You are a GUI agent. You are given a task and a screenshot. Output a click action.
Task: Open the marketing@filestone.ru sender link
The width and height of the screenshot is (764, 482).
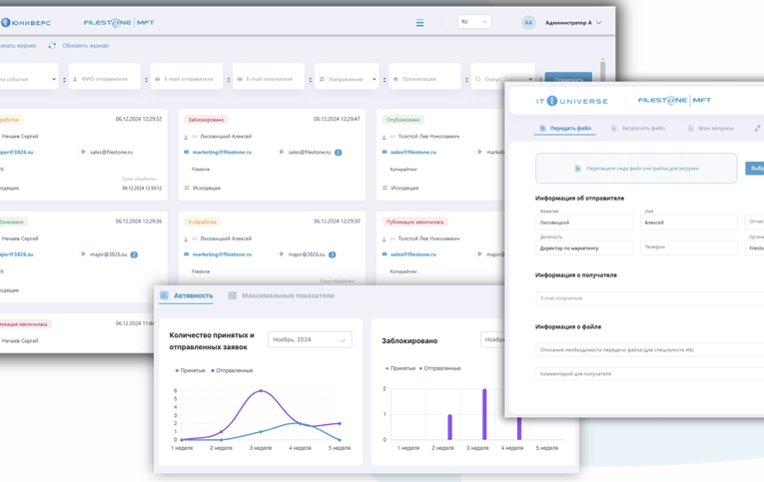[222, 153]
